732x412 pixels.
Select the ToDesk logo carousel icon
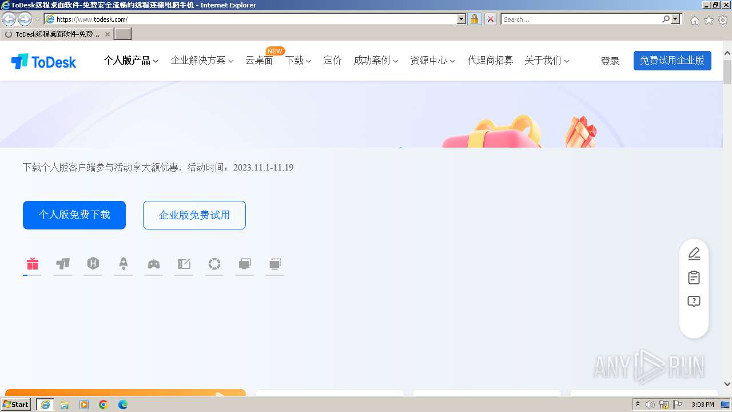pos(63,264)
